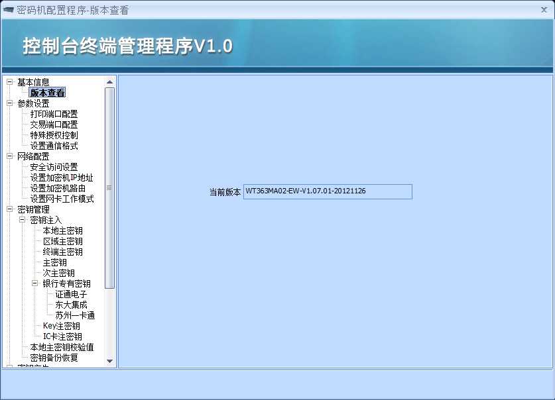This screenshot has width=555, height=400.
Task: Click the 当前版本 version text field
Action: pyautogui.click(x=328, y=191)
